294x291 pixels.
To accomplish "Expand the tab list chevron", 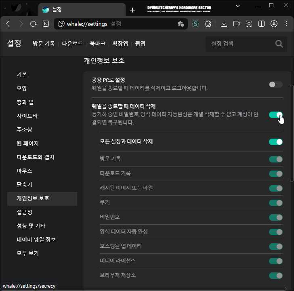I will [x=238, y=6].
